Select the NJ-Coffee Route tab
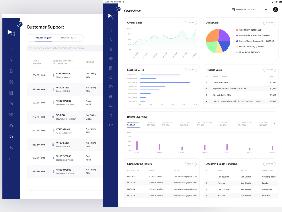This screenshot has width=282, height=212. point(245,124)
